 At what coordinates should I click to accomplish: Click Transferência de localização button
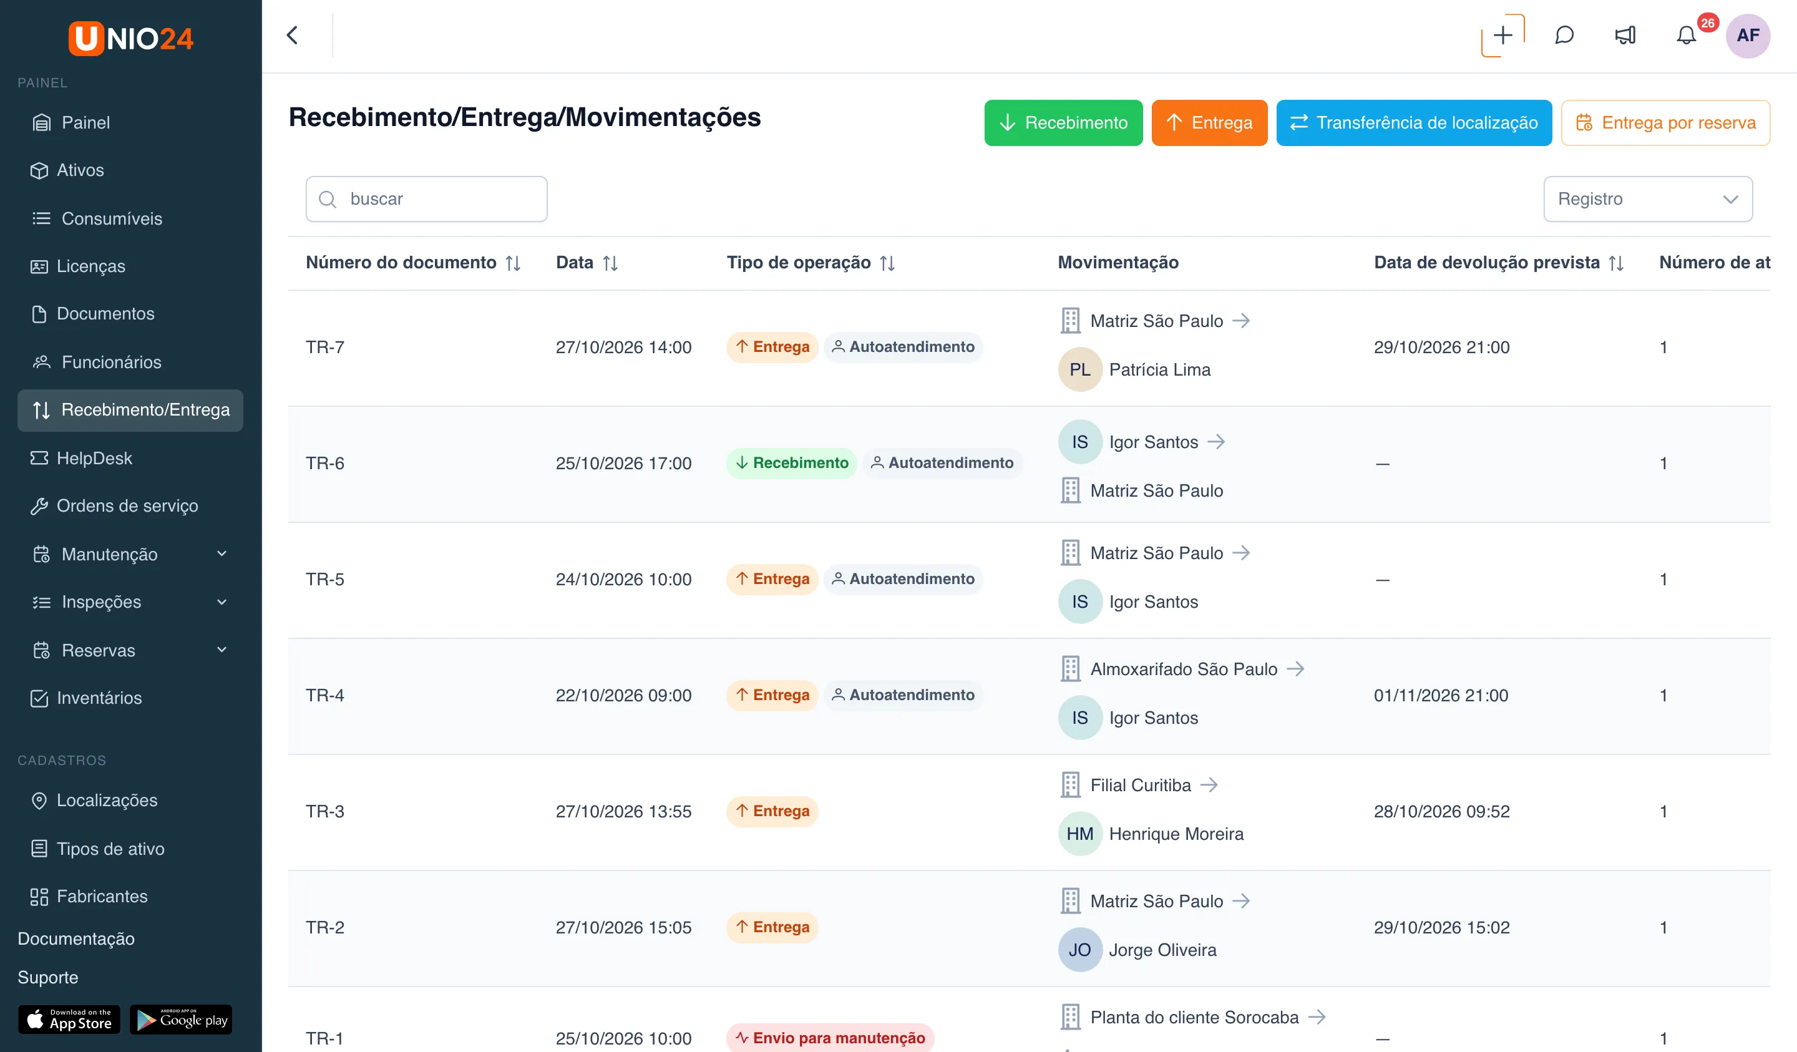click(1413, 123)
